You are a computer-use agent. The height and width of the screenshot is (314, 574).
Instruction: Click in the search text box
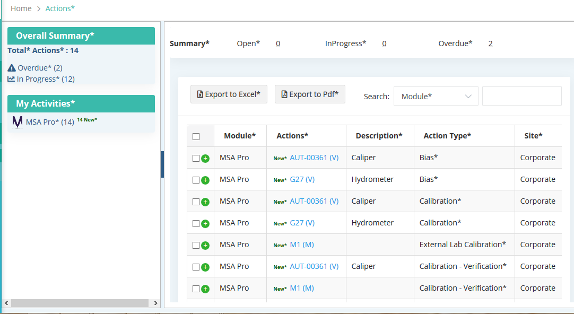pos(521,96)
